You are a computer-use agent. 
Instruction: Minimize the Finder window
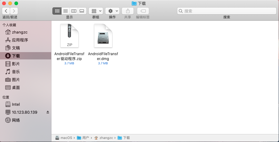point(10,3)
